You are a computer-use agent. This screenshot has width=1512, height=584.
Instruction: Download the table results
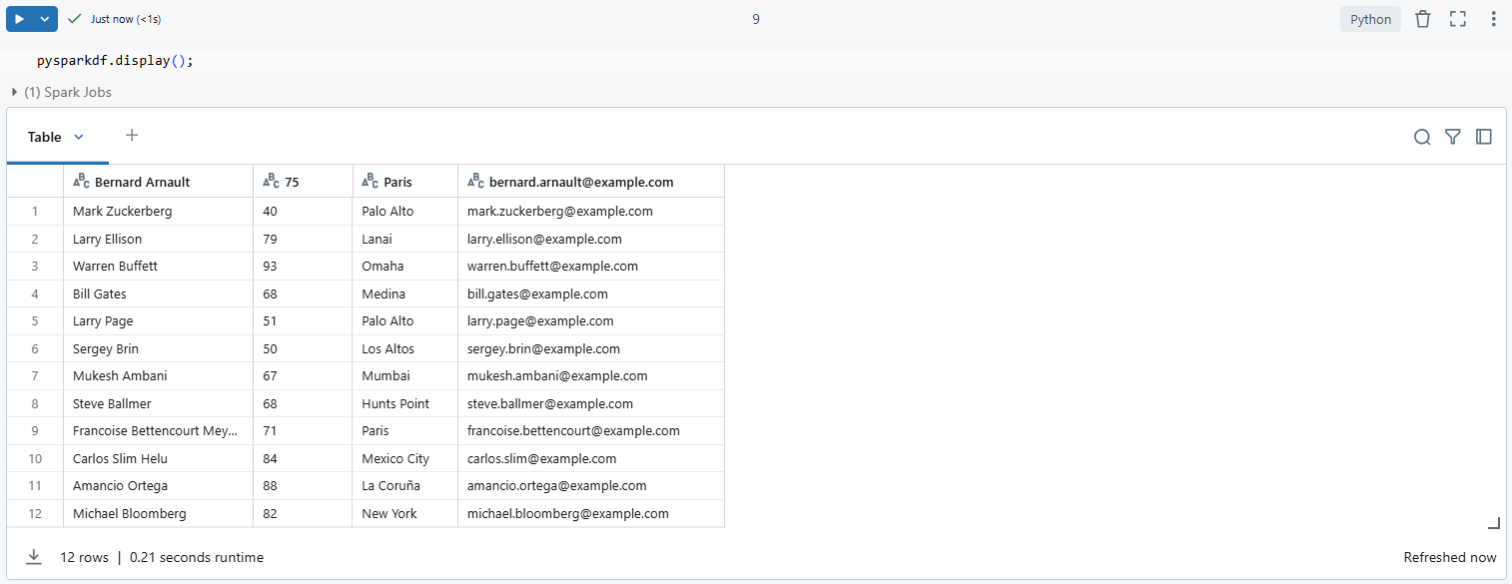(34, 557)
